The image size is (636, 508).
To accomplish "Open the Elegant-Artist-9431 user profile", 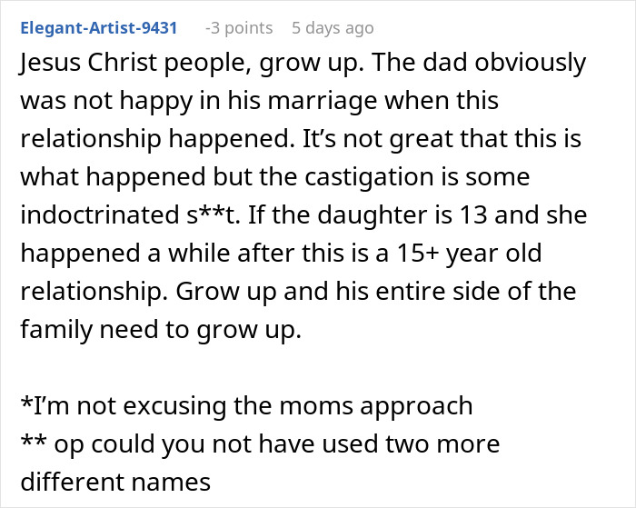I will click(98, 28).
